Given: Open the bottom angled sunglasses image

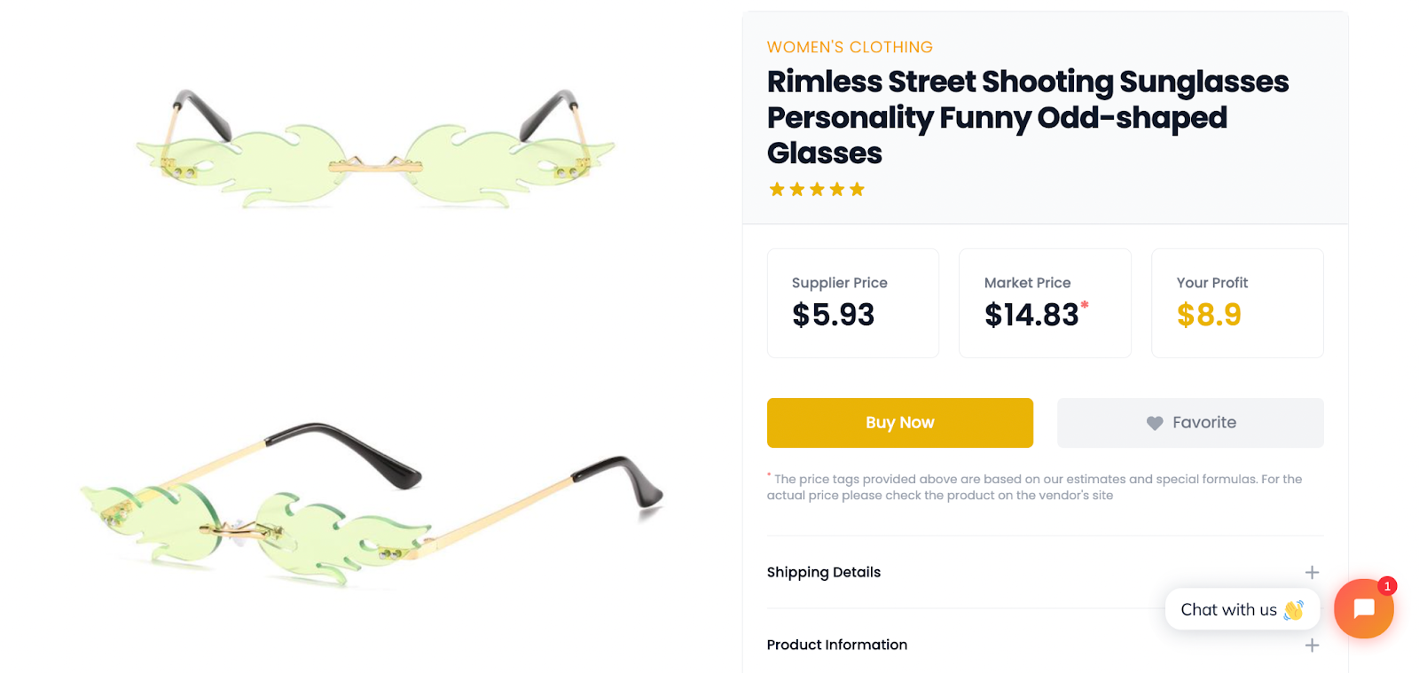Looking at the screenshot, I should (372, 505).
